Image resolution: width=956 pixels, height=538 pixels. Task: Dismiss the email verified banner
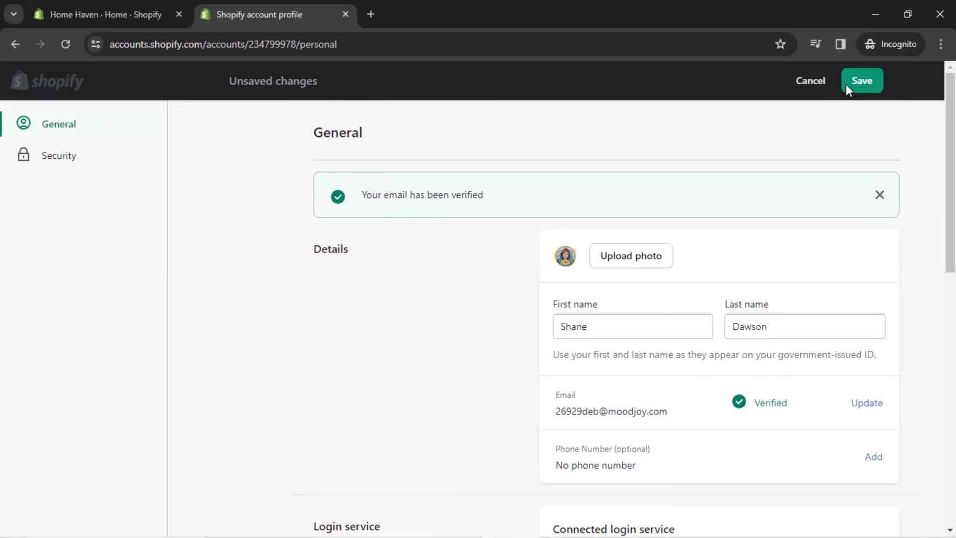(879, 195)
